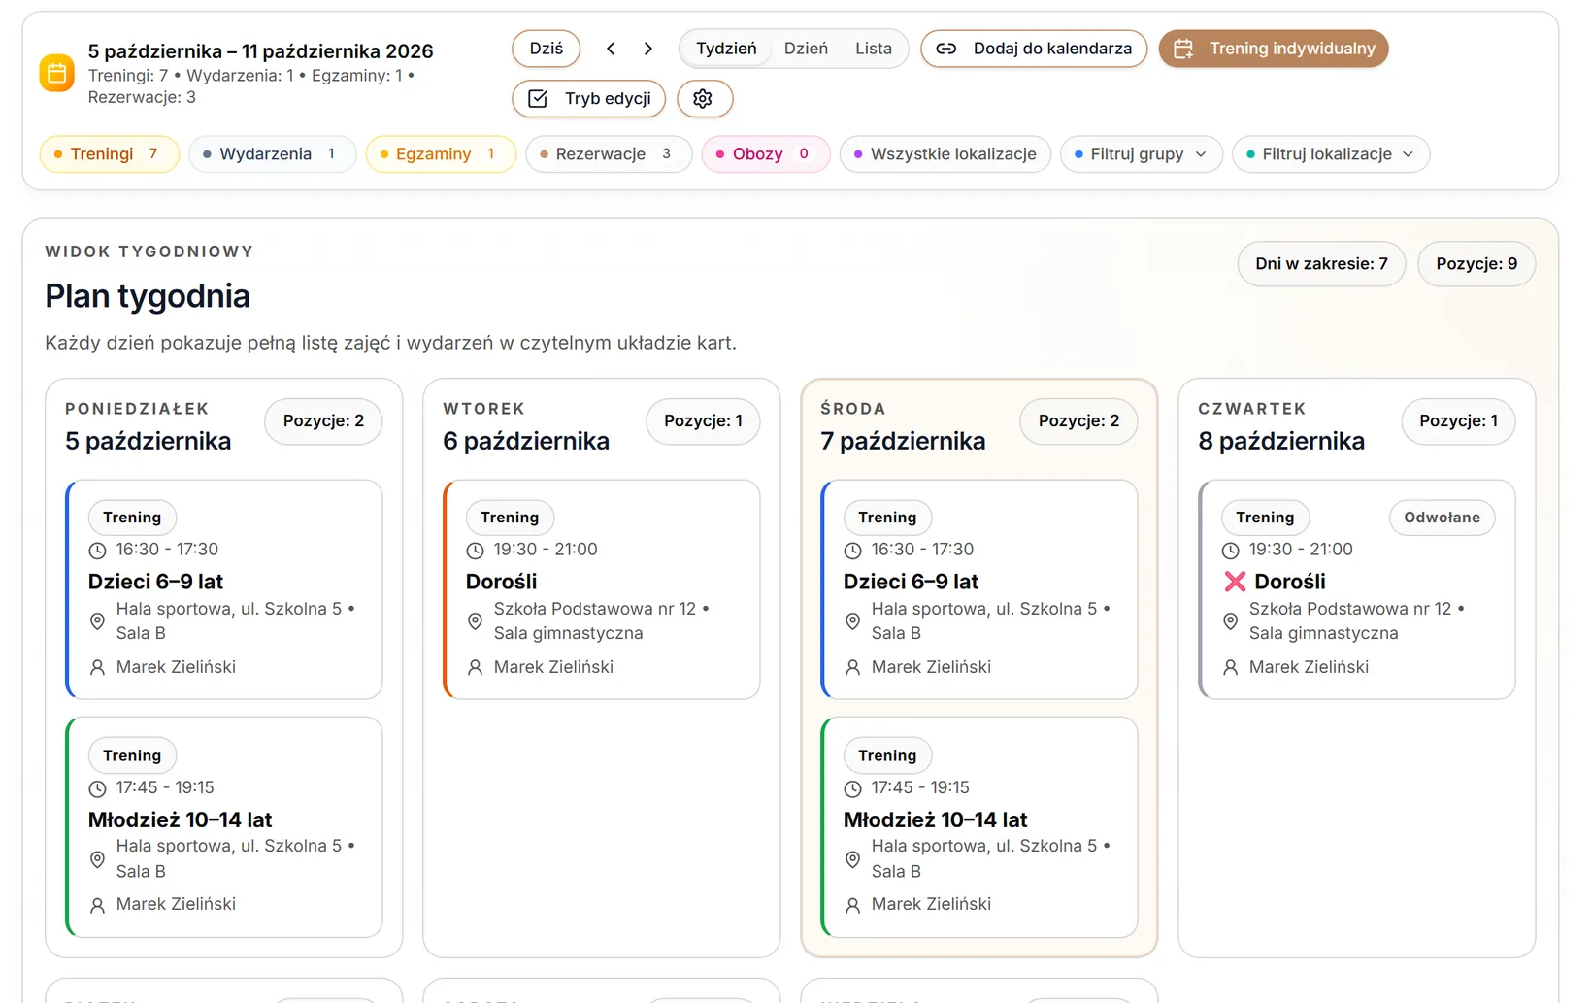Viewport: 1592px width, 1003px height.
Task: Open the Filtruj grupy dropdown
Action: 1142,153
